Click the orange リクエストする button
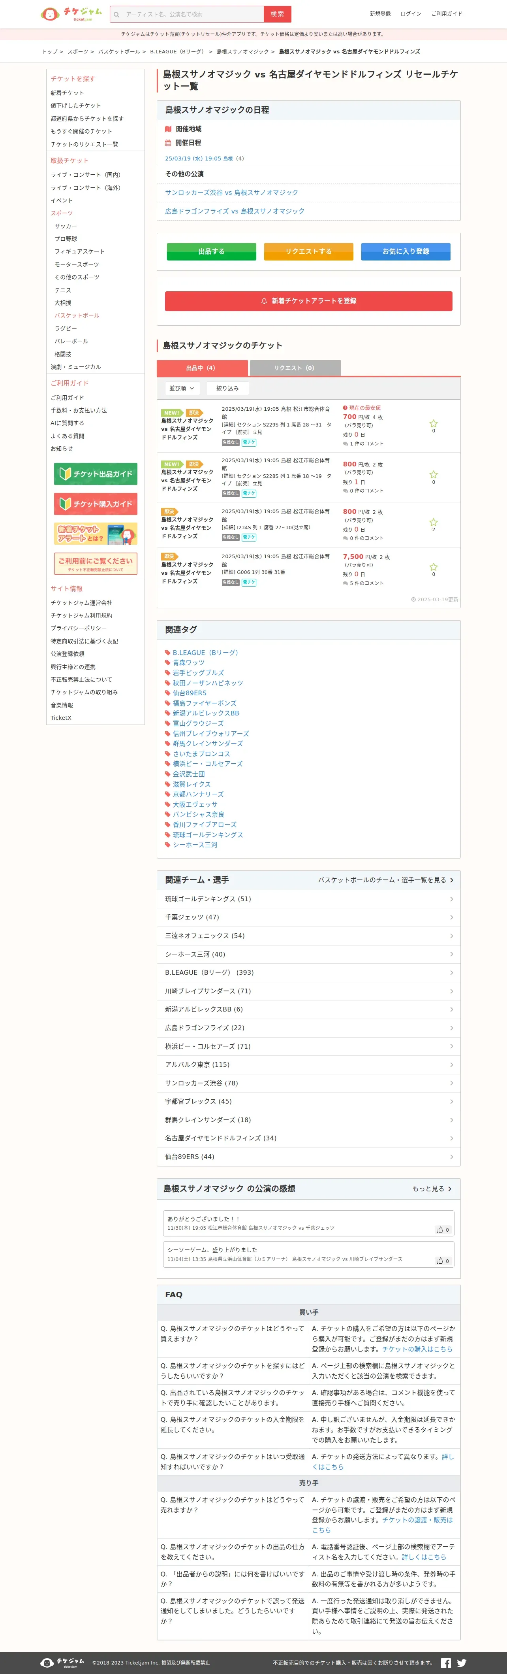Screen dimensions: 507x1674 [308, 251]
